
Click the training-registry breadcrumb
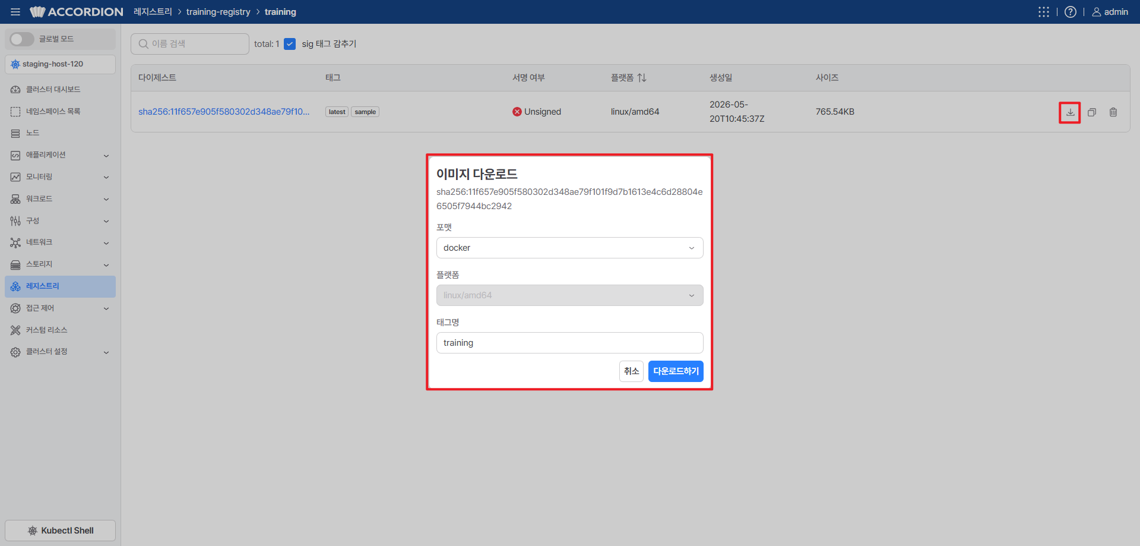218,12
